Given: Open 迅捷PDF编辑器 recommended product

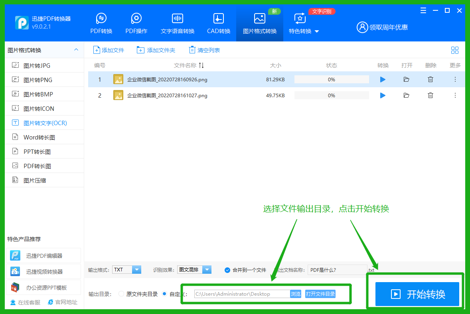Looking at the screenshot, I should (x=44, y=256).
